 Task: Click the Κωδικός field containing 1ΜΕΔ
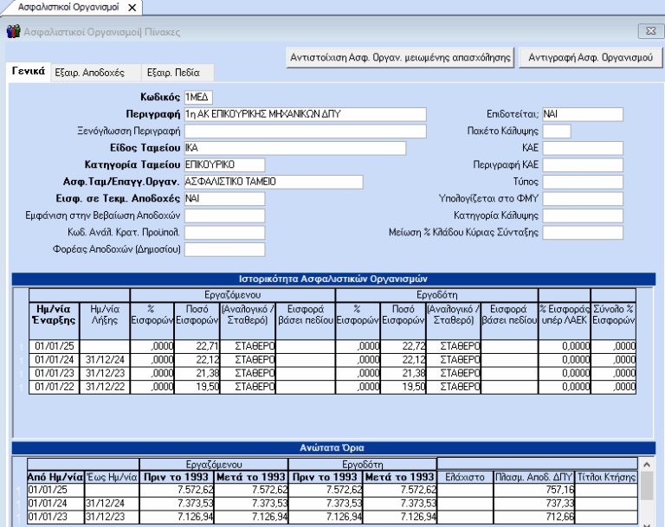[x=198, y=97]
